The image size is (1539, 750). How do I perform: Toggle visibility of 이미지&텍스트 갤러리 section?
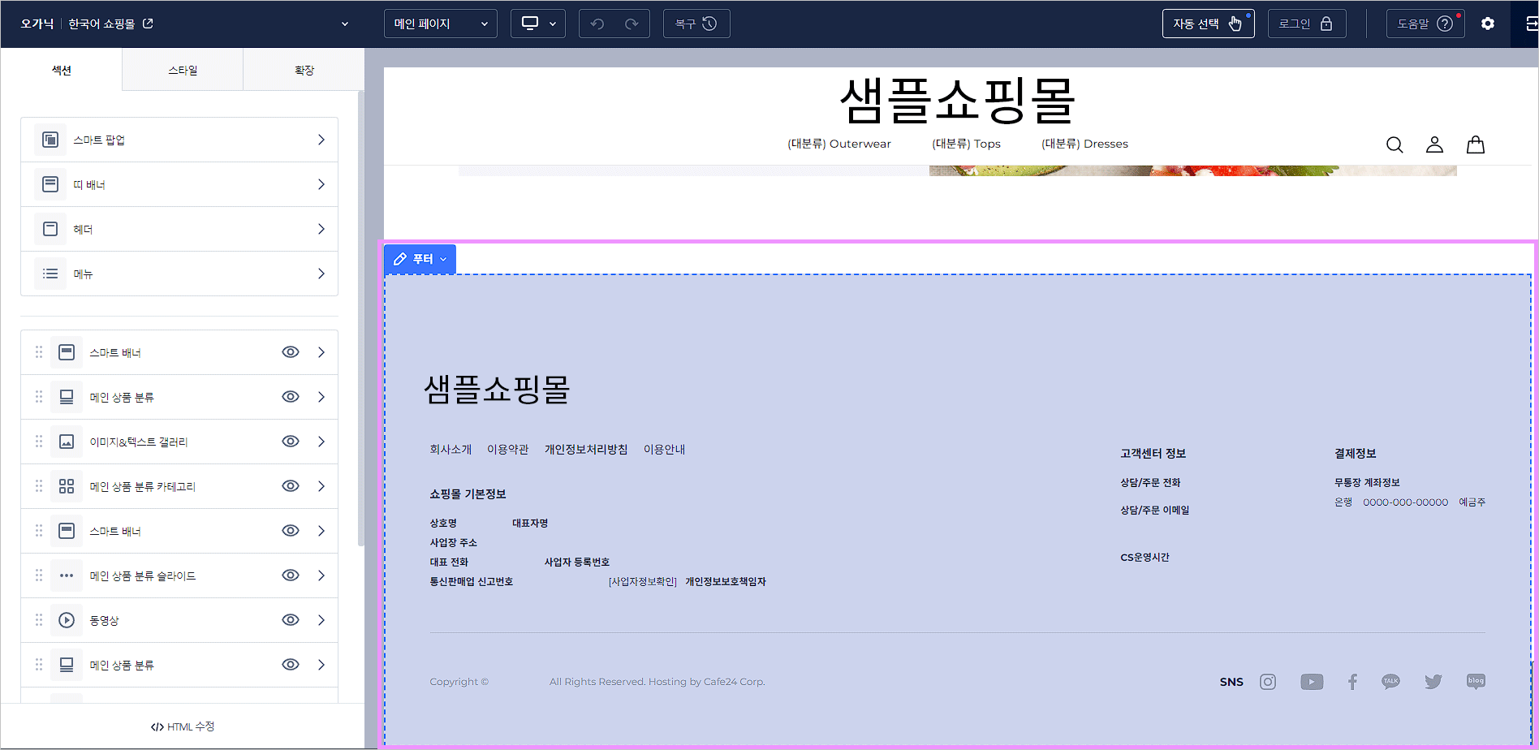pos(290,441)
